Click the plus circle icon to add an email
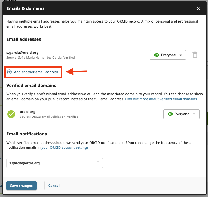 click(x=9, y=72)
